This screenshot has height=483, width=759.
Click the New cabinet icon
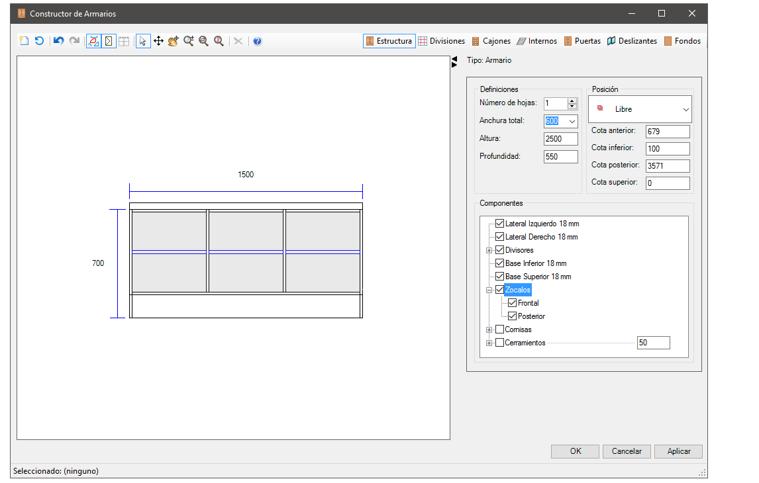coord(24,41)
